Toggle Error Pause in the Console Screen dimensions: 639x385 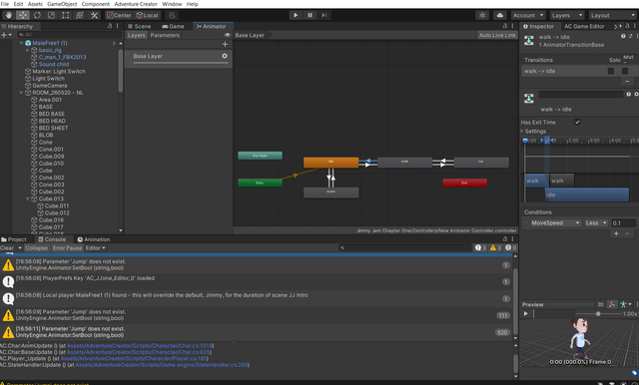pos(67,247)
